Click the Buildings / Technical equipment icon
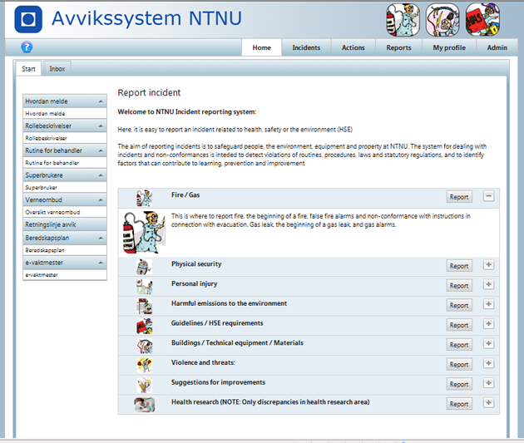Screen dimensions: 524x443 [x=144, y=346]
